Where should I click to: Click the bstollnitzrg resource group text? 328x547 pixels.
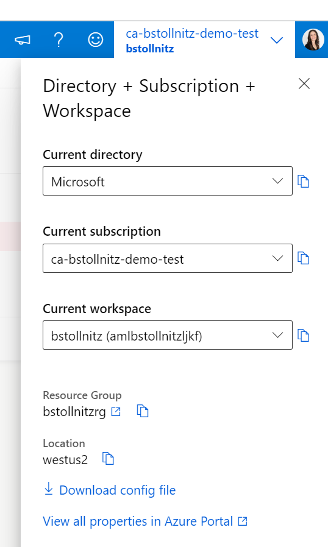coord(74,412)
